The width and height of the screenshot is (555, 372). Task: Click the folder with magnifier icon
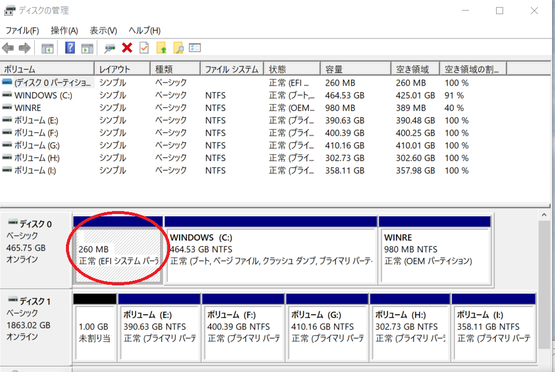(179, 48)
